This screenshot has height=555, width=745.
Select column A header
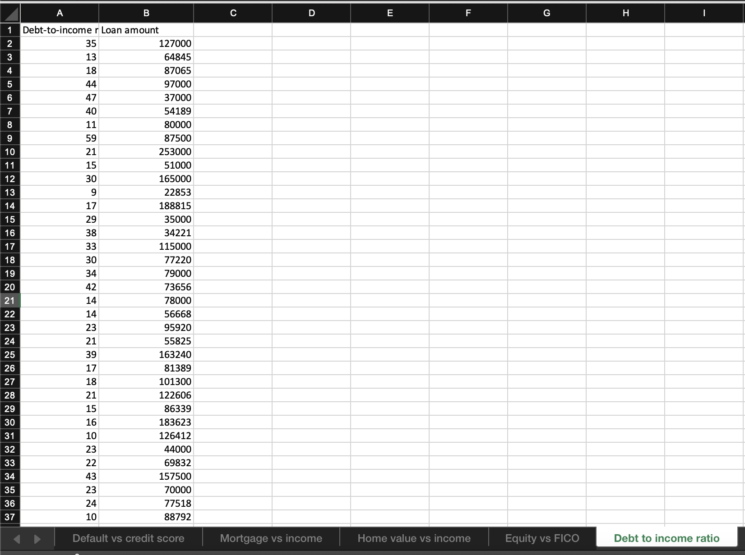click(x=60, y=13)
